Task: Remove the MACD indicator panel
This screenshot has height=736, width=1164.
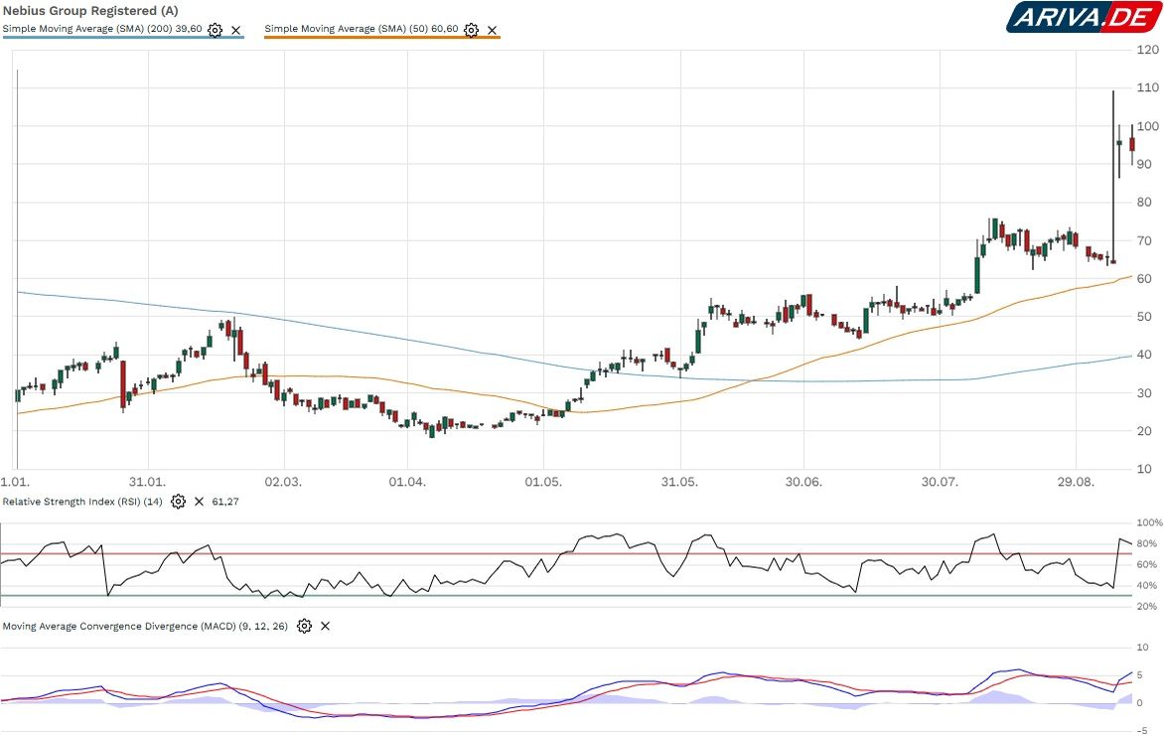Action: tap(325, 626)
